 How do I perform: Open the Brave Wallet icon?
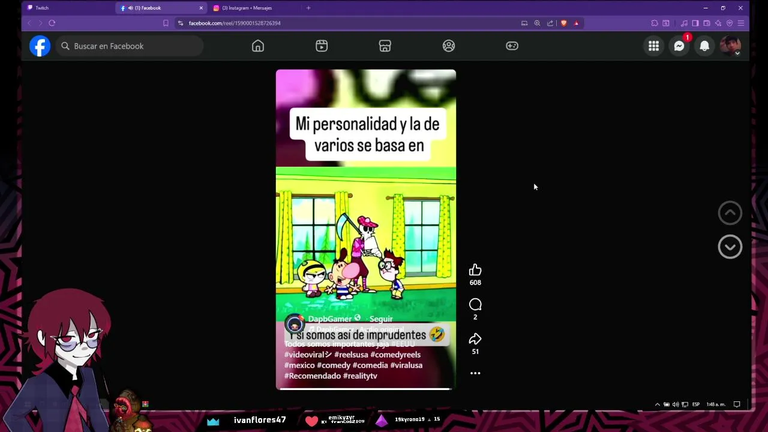707,23
